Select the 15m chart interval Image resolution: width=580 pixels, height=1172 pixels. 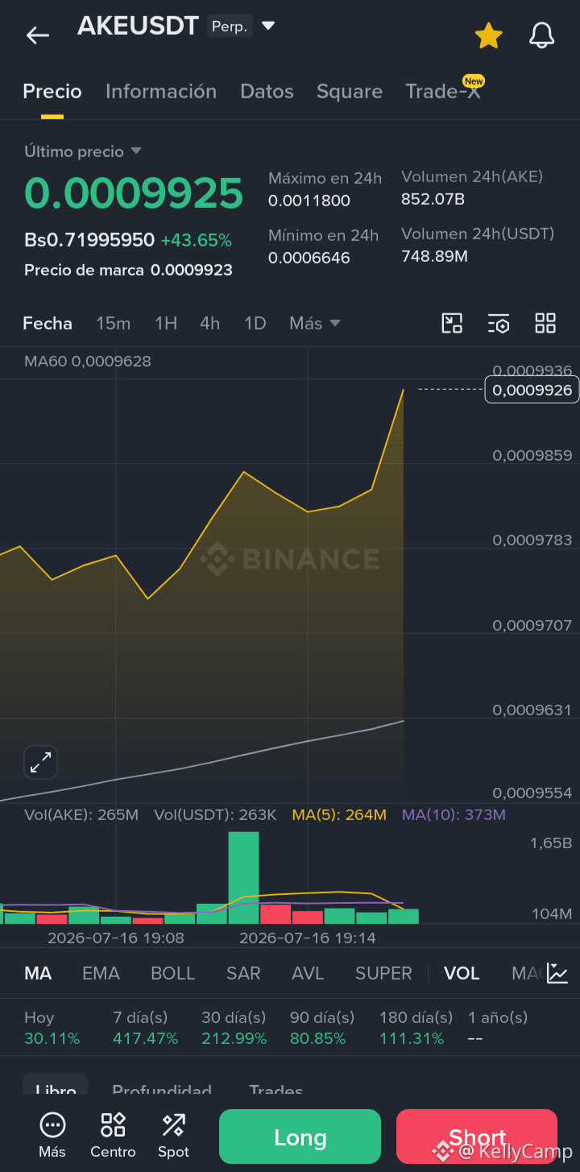[113, 323]
